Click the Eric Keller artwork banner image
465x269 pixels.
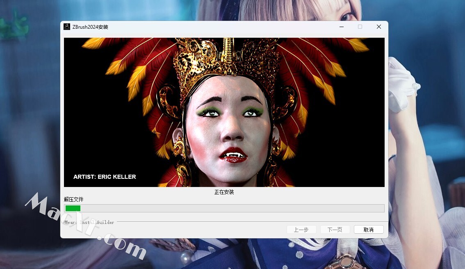(x=224, y=112)
